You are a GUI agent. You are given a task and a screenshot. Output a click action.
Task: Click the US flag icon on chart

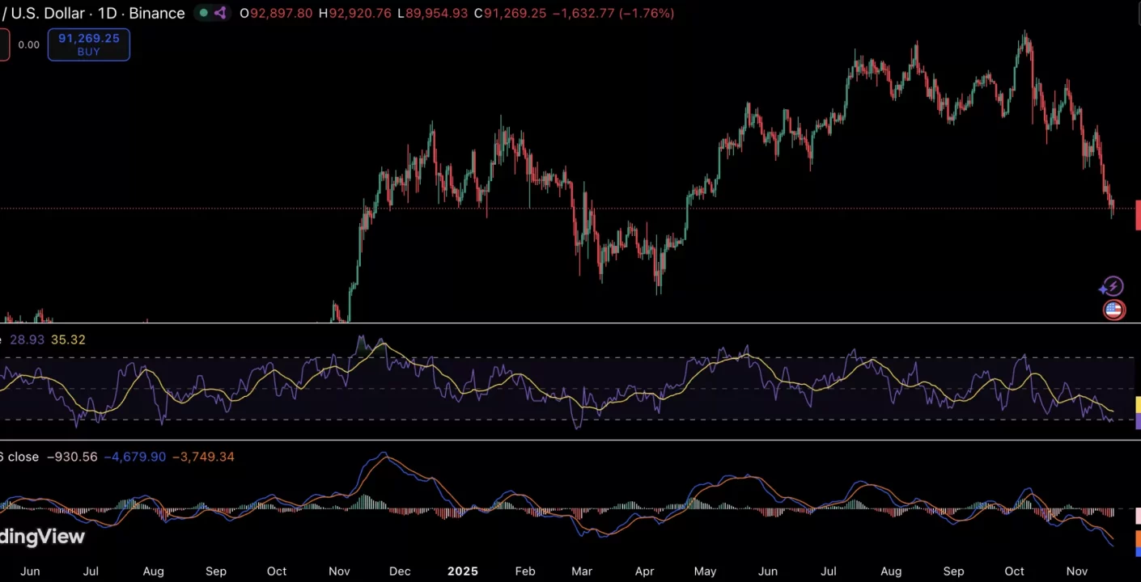(x=1114, y=309)
